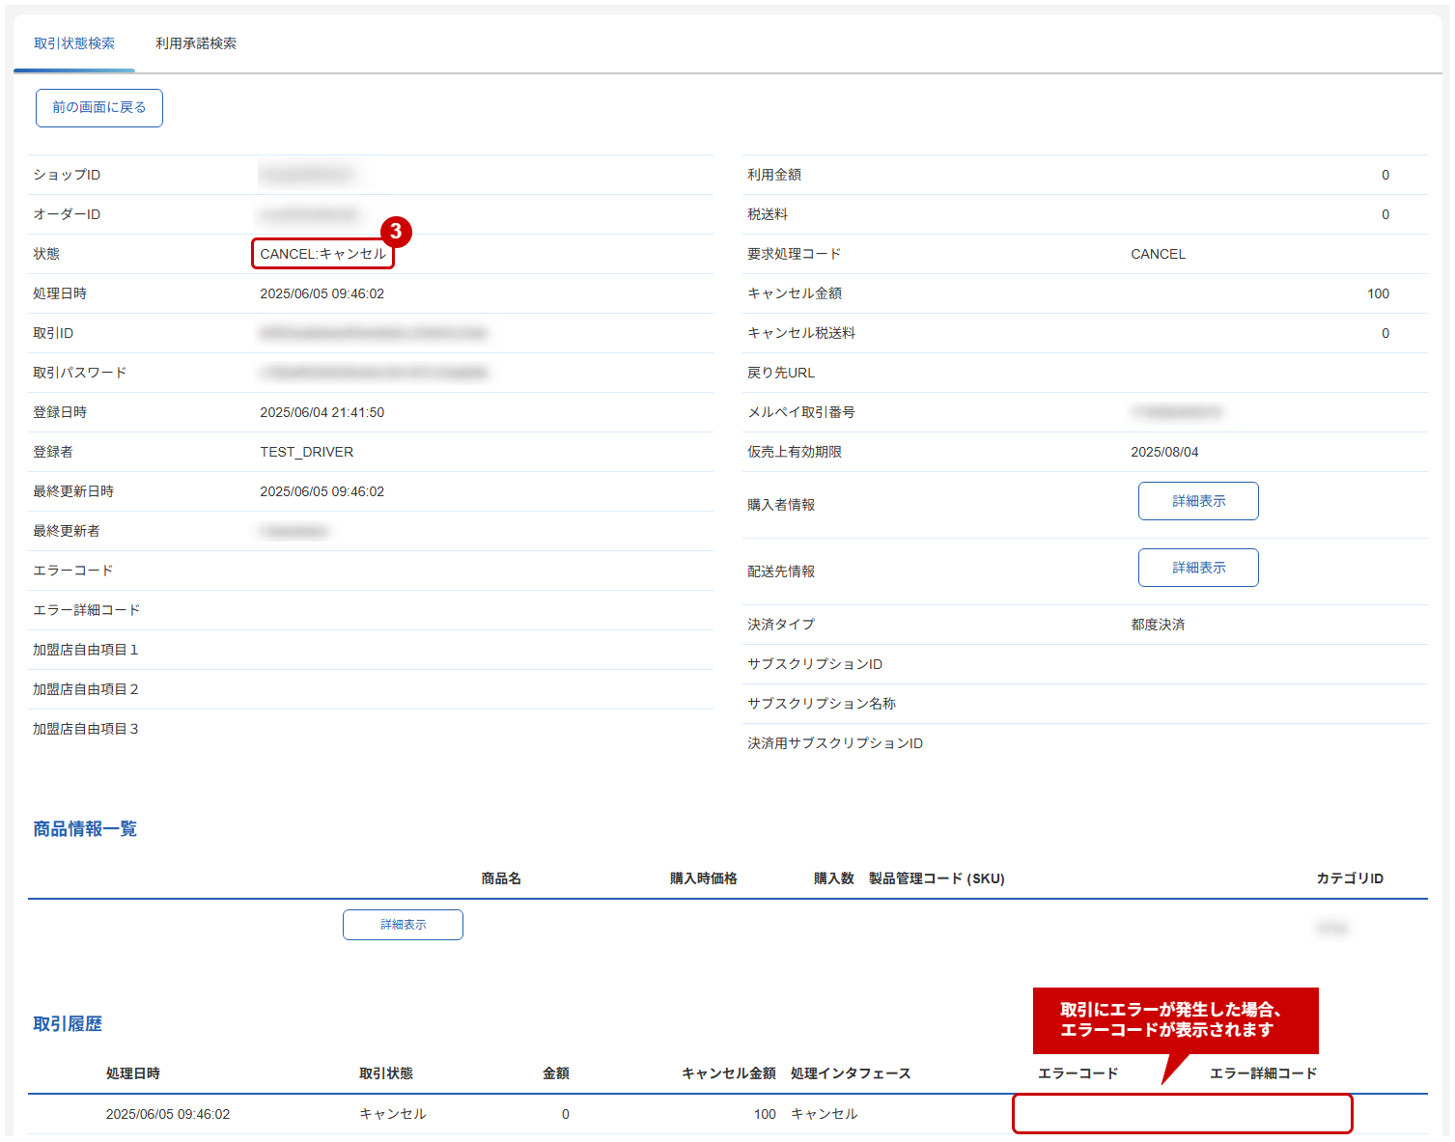Viewport: 1455px width, 1142px height.
Task: Click the empty highlighted error code cell
Action: pos(1182,1114)
